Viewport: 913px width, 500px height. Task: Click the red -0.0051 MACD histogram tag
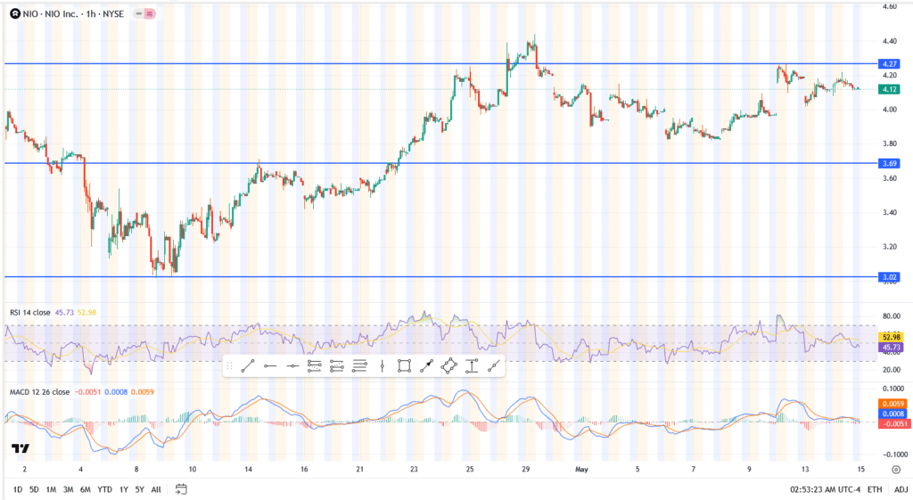click(893, 423)
